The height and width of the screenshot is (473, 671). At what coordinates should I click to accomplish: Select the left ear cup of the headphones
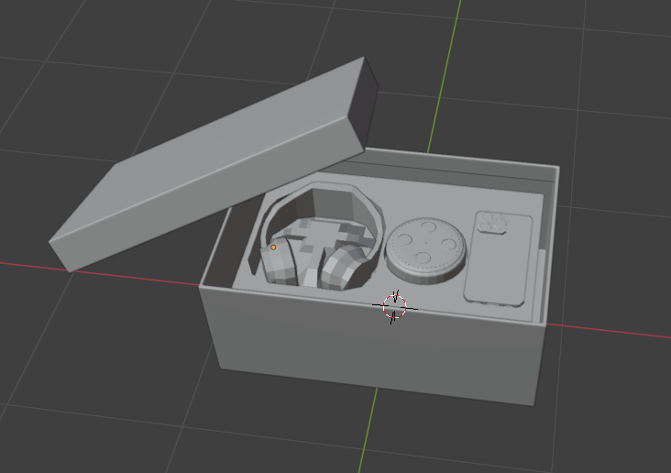(x=279, y=264)
